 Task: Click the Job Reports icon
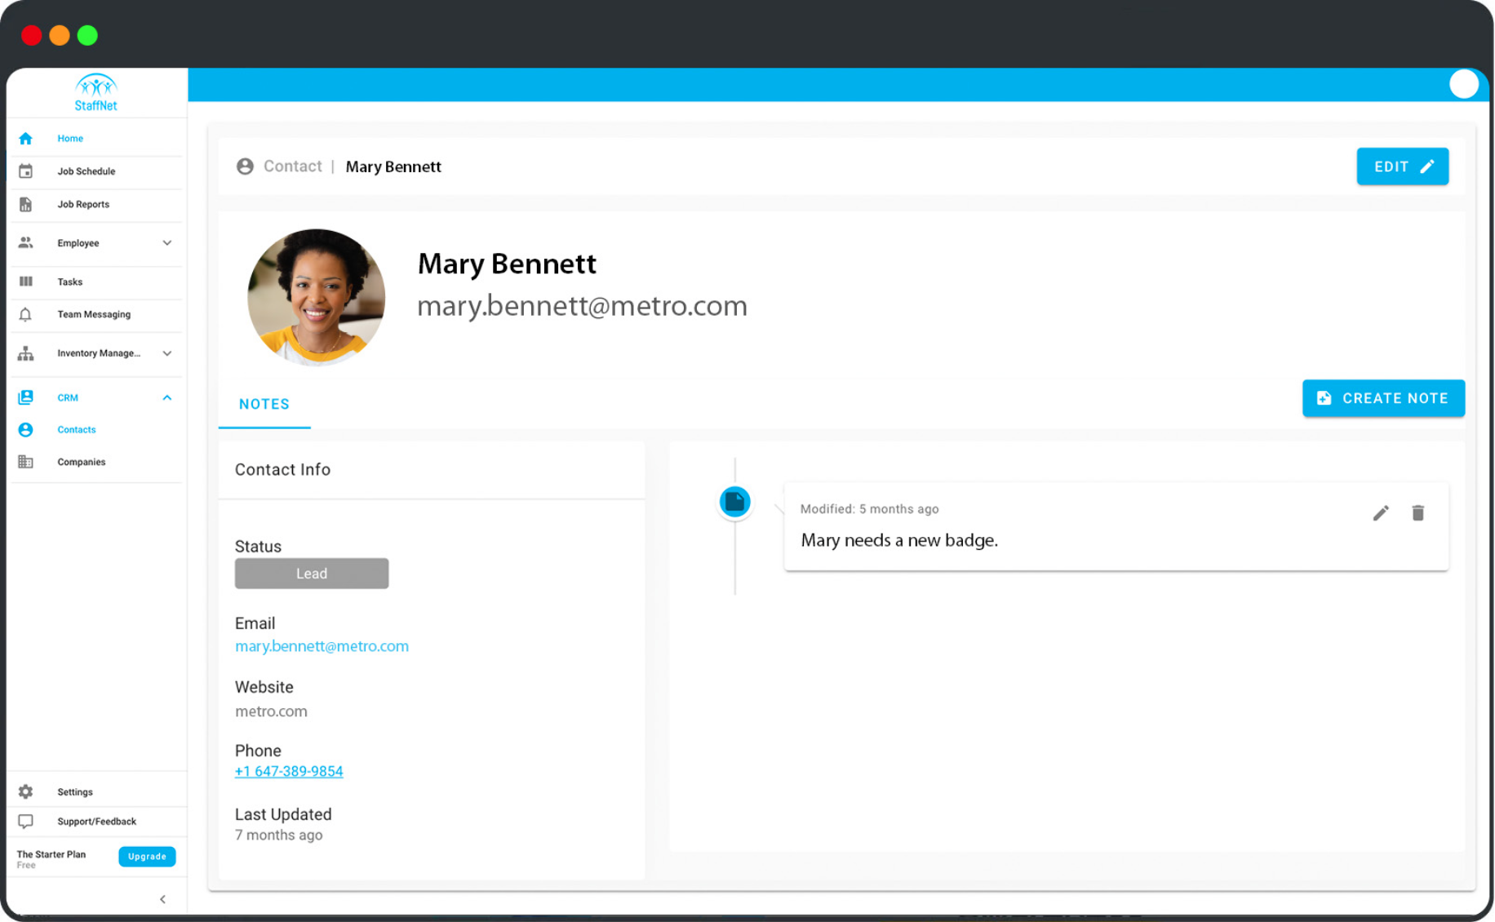(25, 204)
